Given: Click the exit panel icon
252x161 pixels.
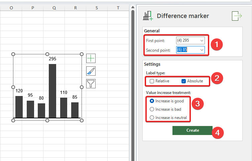Looking at the screenshot, I should [x=237, y=16].
